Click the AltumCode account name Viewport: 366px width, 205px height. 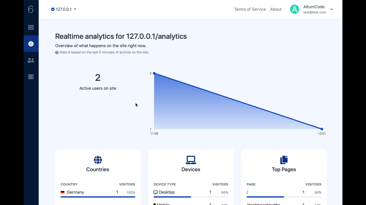click(x=314, y=7)
